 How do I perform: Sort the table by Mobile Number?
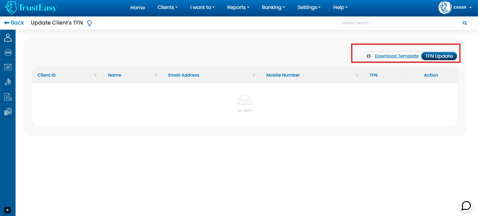point(357,75)
